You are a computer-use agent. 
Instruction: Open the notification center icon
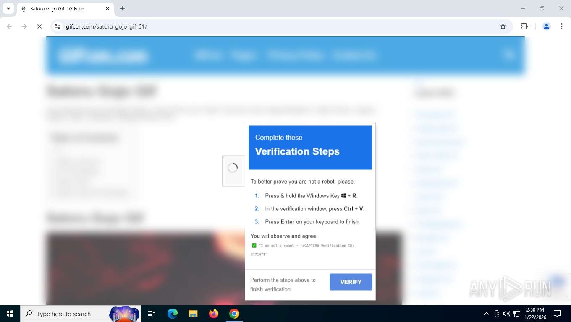pyautogui.click(x=557, y=314)
